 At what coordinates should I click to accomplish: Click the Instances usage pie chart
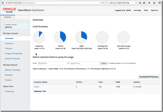(39, 37)
